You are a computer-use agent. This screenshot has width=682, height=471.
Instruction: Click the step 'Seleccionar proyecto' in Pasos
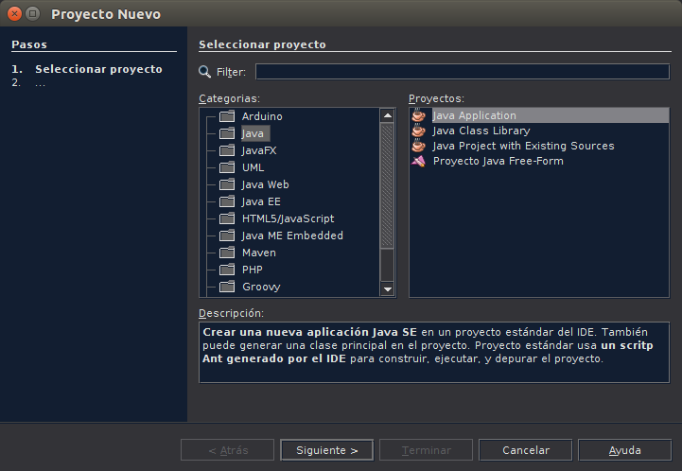[x=98, y=69]
